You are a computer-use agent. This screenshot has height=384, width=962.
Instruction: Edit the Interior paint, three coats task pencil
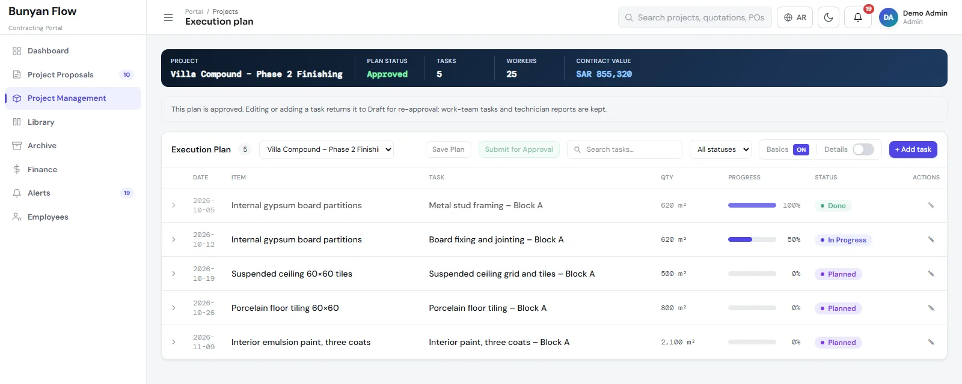(931, 342)
